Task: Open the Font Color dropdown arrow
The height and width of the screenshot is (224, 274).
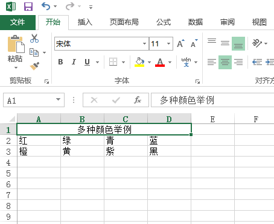Action: coord(170,62)
